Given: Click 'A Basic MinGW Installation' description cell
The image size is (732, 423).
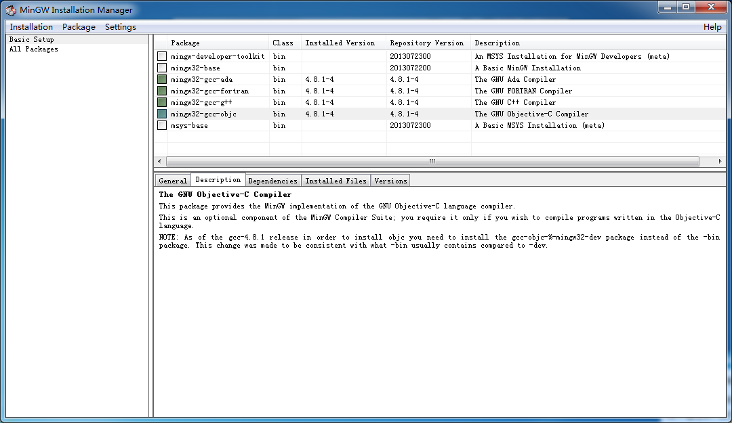Looking at the screenshot, I should (528, 68).
